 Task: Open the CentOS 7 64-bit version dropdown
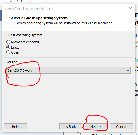click(x=69, y=70)
